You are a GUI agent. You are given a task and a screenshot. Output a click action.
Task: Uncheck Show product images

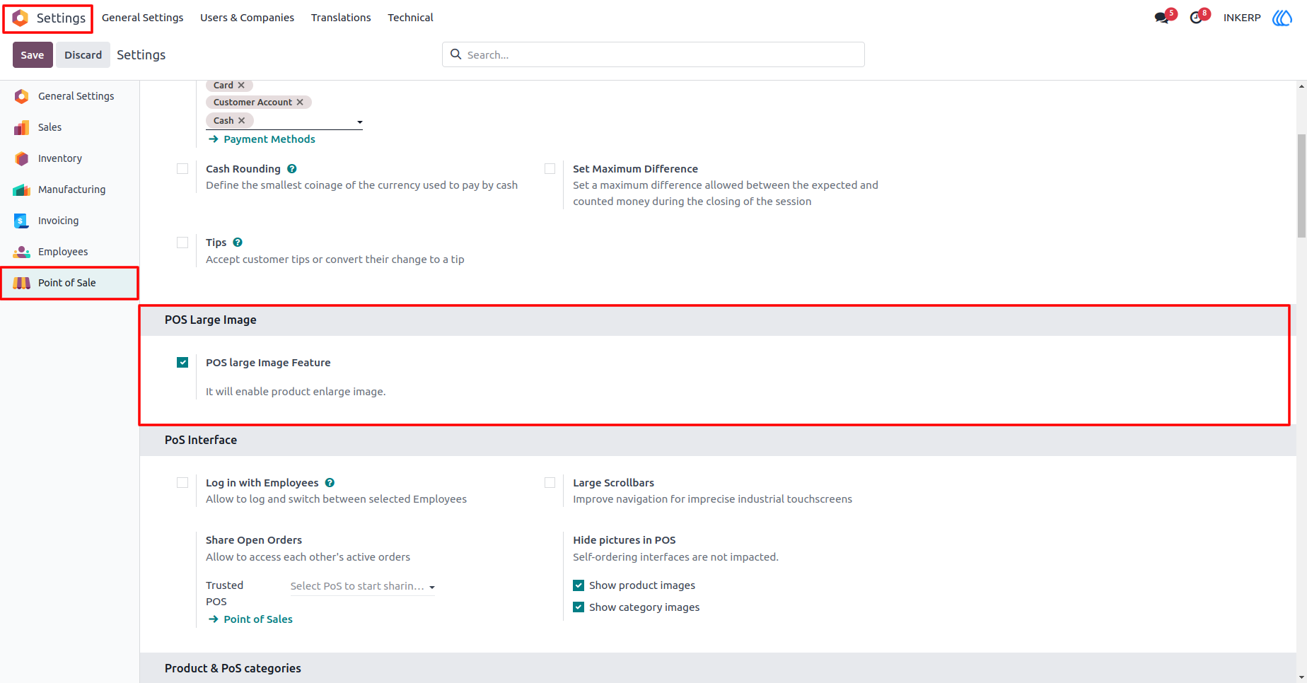tap(579, 585)
